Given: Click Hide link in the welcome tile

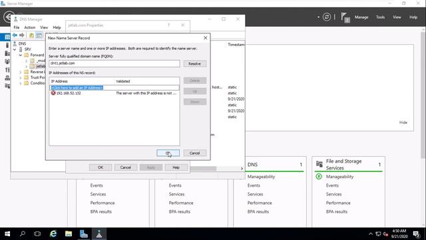Looking at the screenshot, I should pyautogui.click(x=403, y=123).
